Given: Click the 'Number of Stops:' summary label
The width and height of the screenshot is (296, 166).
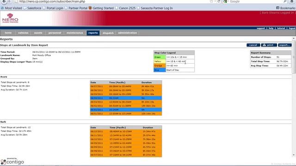Looking at the screenshot, I should [x=261, y=57].
